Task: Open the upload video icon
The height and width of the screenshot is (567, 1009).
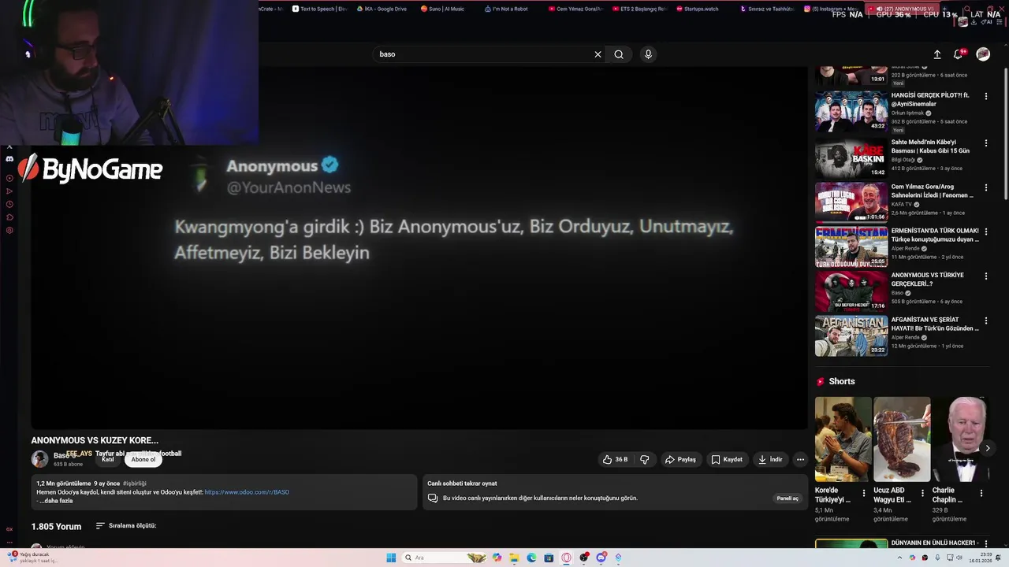Action: tap(937, 54)
